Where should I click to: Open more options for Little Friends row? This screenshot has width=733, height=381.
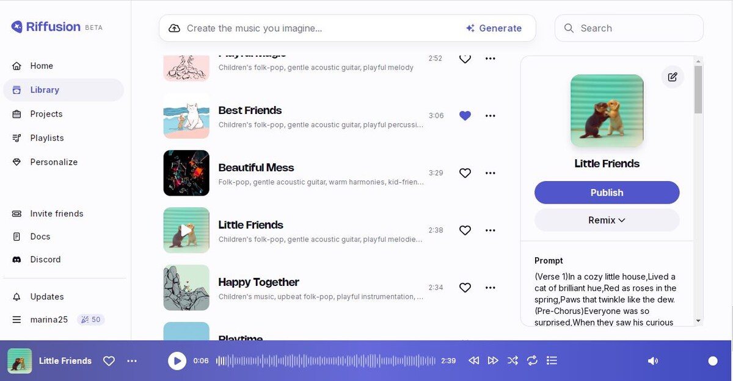490,230
